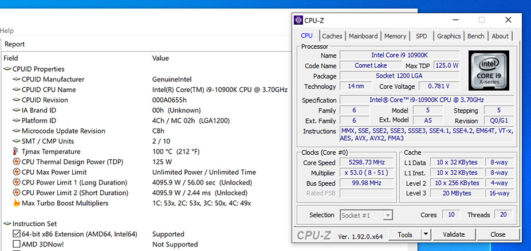Select the Platform ID row icon
The height and width of the screenshot is (251, 531).
click(17, 120)
